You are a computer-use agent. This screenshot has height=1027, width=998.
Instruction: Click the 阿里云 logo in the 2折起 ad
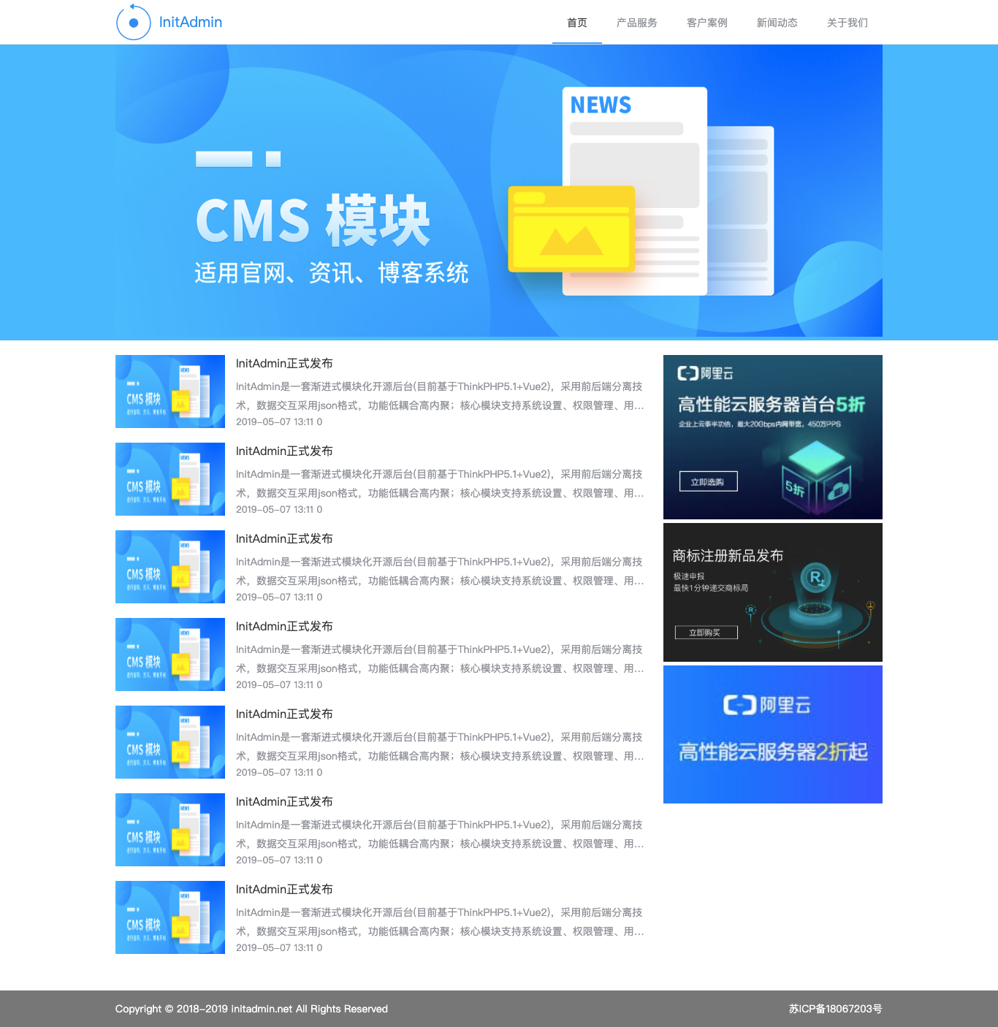(766, 705)
